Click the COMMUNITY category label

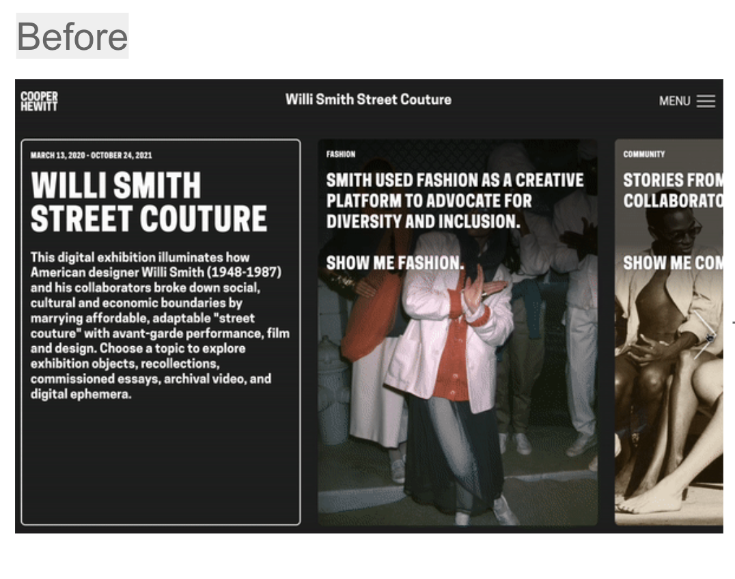coord(644,154)
